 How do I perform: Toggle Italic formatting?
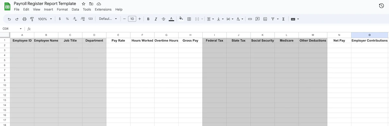coord(156,19)
